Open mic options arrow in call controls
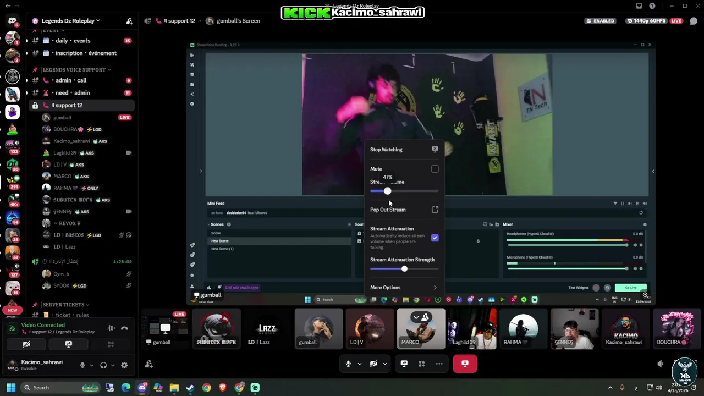 point(360,364)
